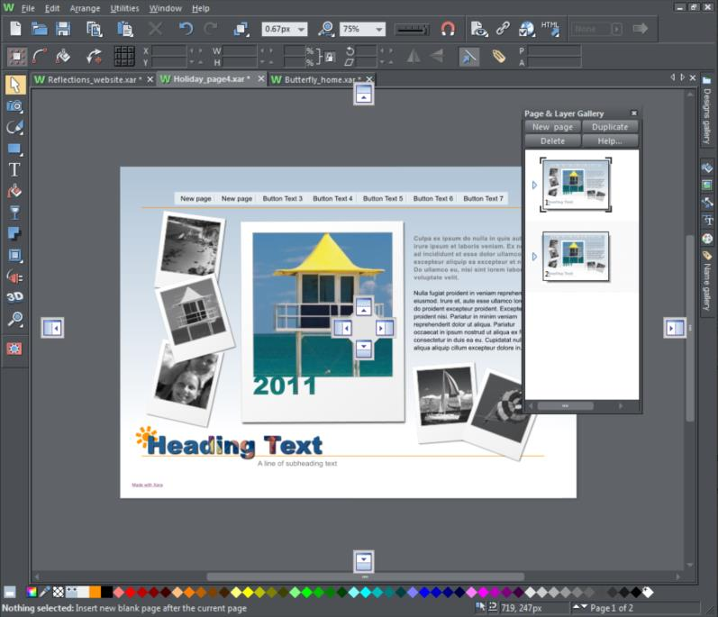Click the Help... button in gallery
Screen dimensions: 718x617
click(x=610, y=141)
